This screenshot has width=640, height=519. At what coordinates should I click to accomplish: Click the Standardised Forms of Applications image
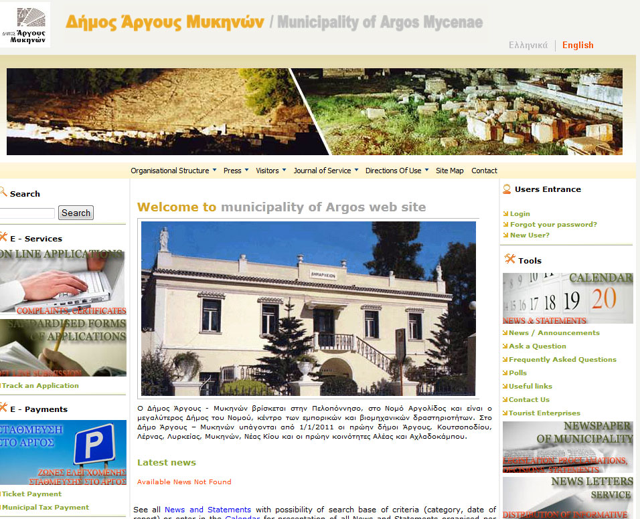[x=63, y=347]
